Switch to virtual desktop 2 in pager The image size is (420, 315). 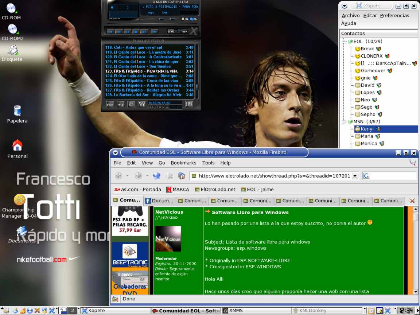pos(72,311)
